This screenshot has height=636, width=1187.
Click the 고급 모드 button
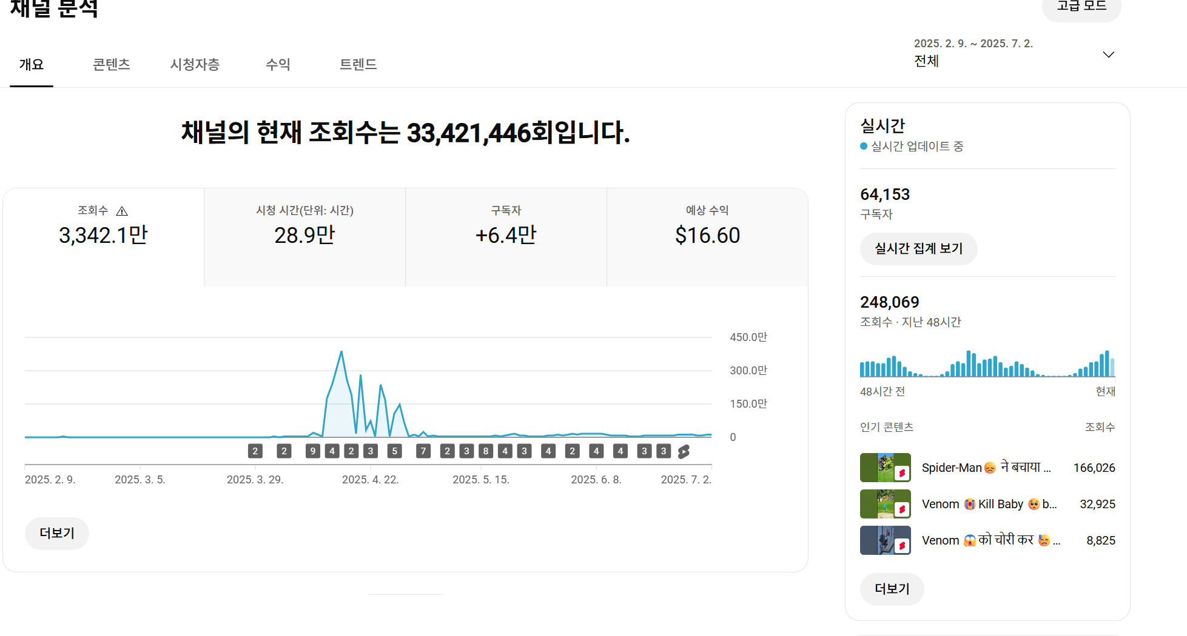tap(1081, 7)
